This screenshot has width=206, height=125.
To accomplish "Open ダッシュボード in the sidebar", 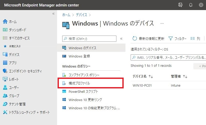I will [x=18, y=30].
